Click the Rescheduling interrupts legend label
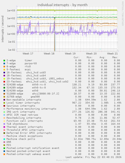The height and width of the screenshot is (163, 125). (24, 118)
